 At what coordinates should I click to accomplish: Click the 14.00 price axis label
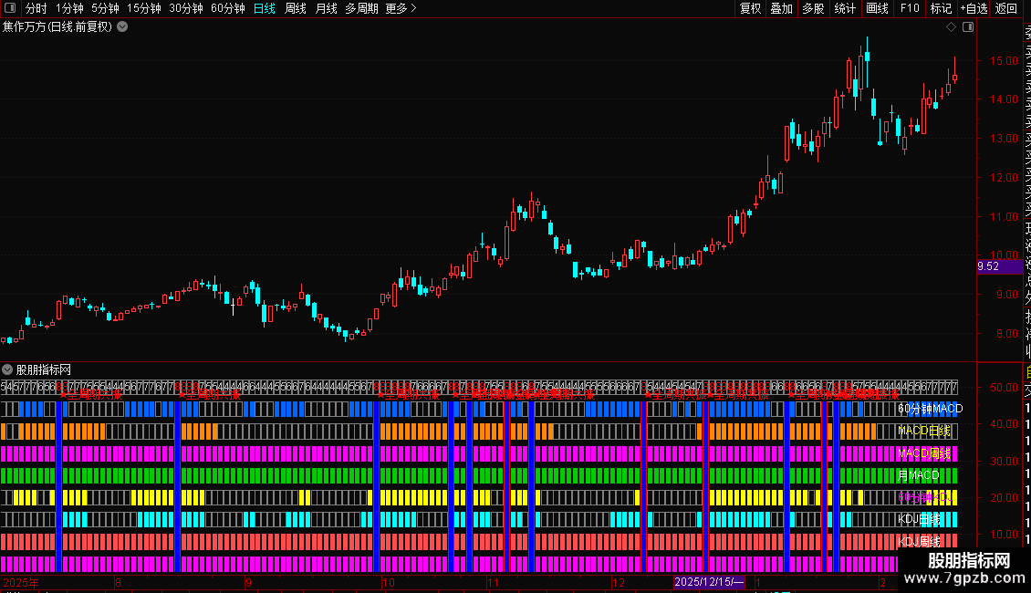click(1004, 99)
